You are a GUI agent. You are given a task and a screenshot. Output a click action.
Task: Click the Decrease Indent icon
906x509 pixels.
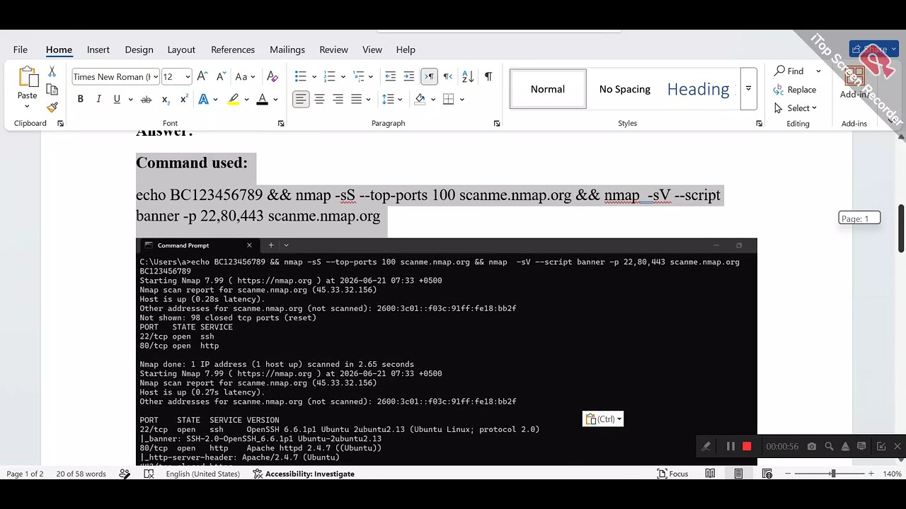390,76
